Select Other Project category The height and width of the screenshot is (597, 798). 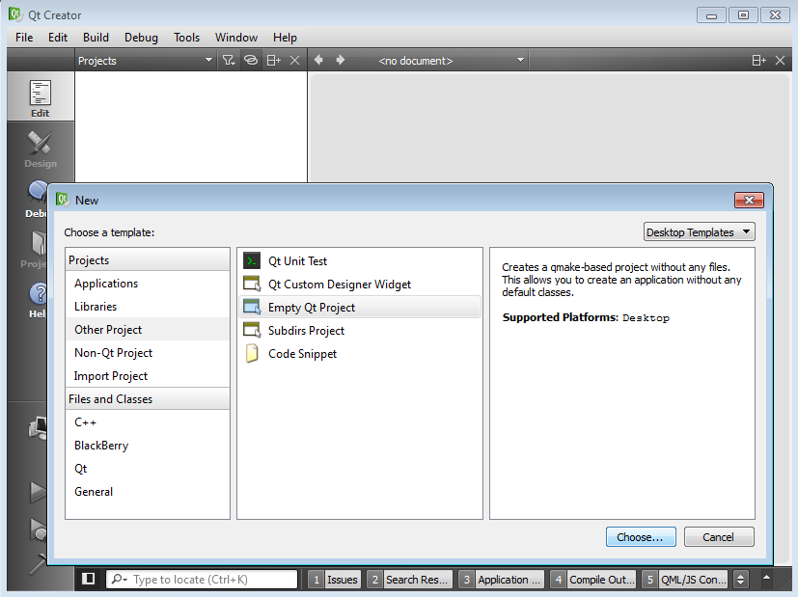[148, 330]
